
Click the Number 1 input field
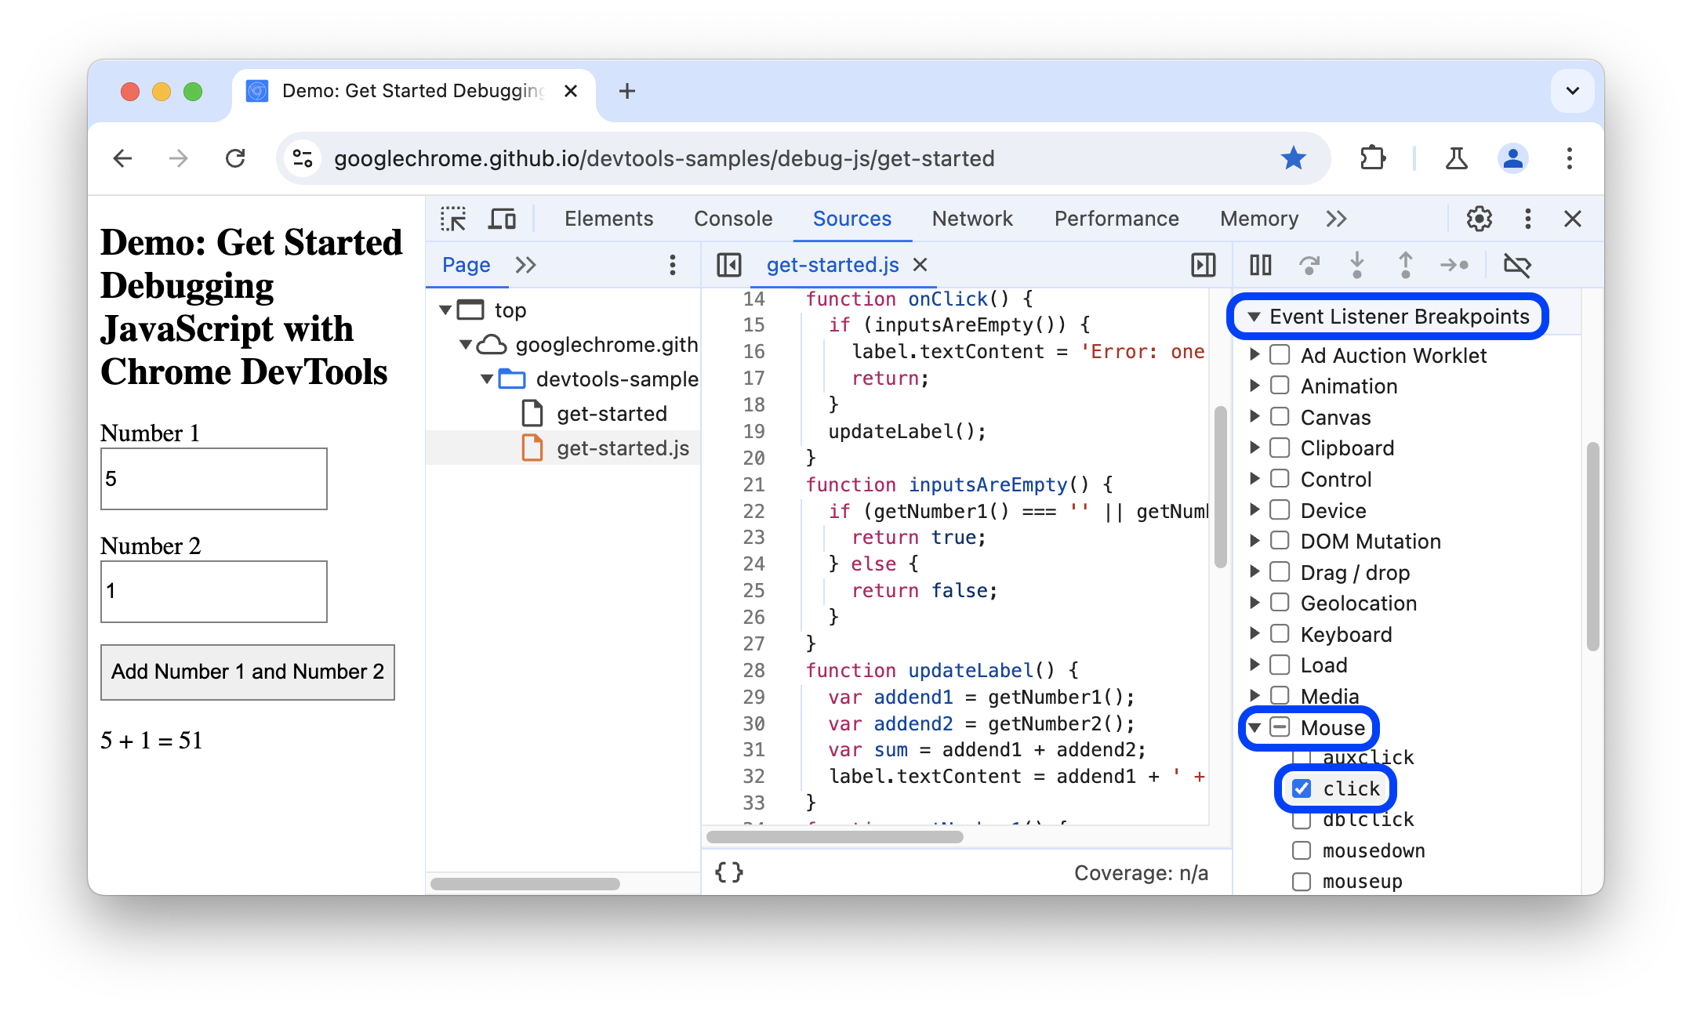(x=213, y=478)
